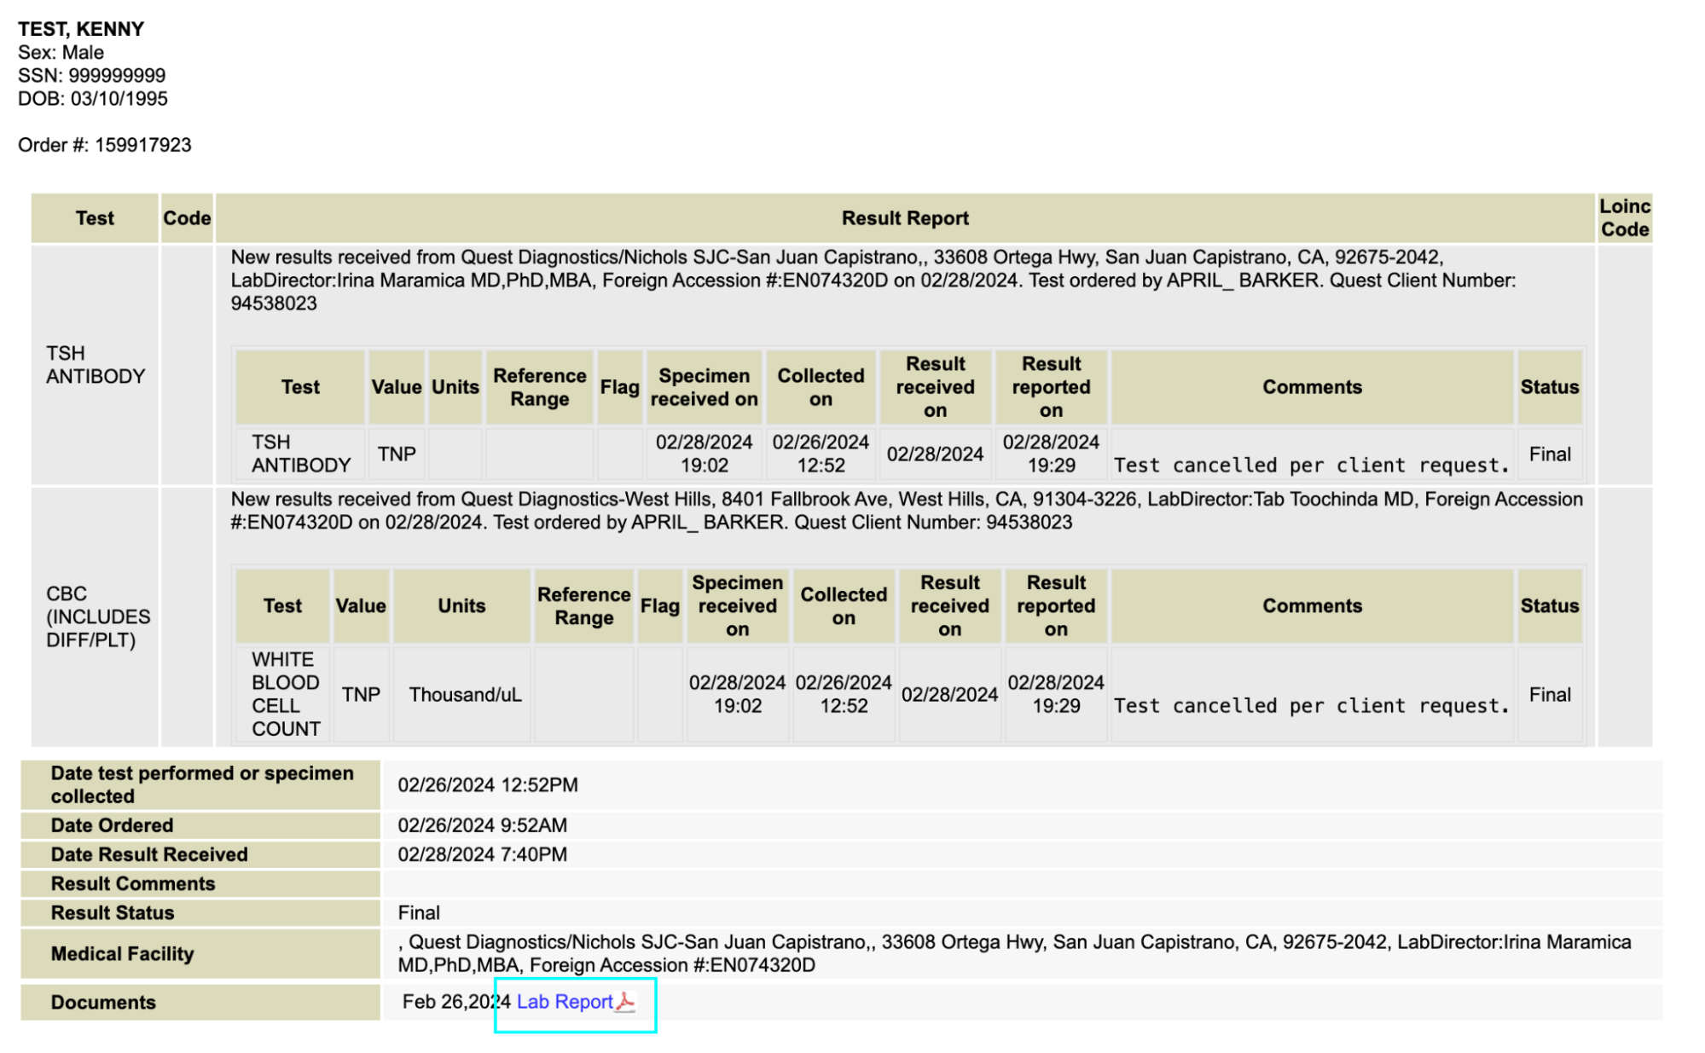
Task: Click Date Ordered value 02/26/2024 9:52AM
Action: 482,825
